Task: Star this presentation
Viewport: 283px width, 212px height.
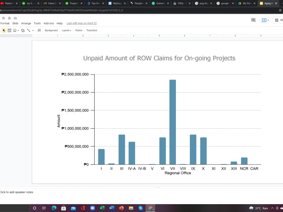Action: point(3,18)
